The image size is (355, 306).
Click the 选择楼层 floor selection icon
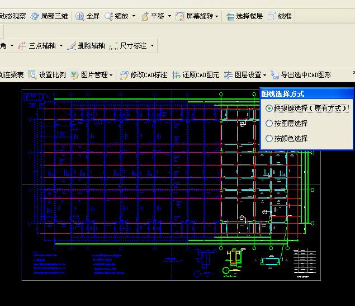click(230, 16)
